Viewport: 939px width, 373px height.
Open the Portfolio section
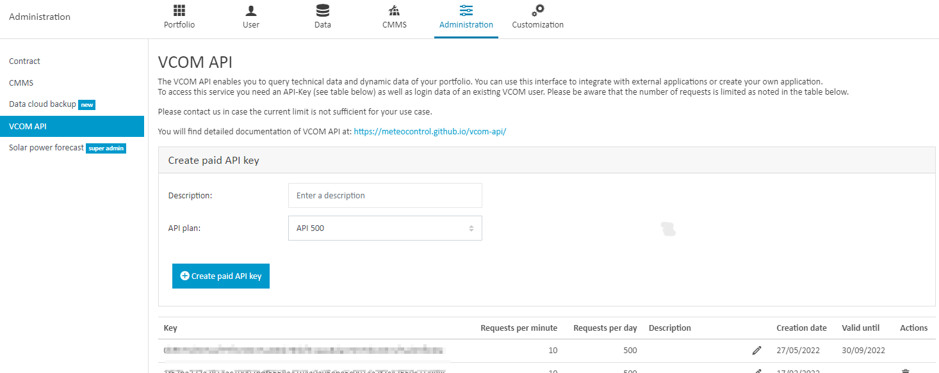(179, 17)
